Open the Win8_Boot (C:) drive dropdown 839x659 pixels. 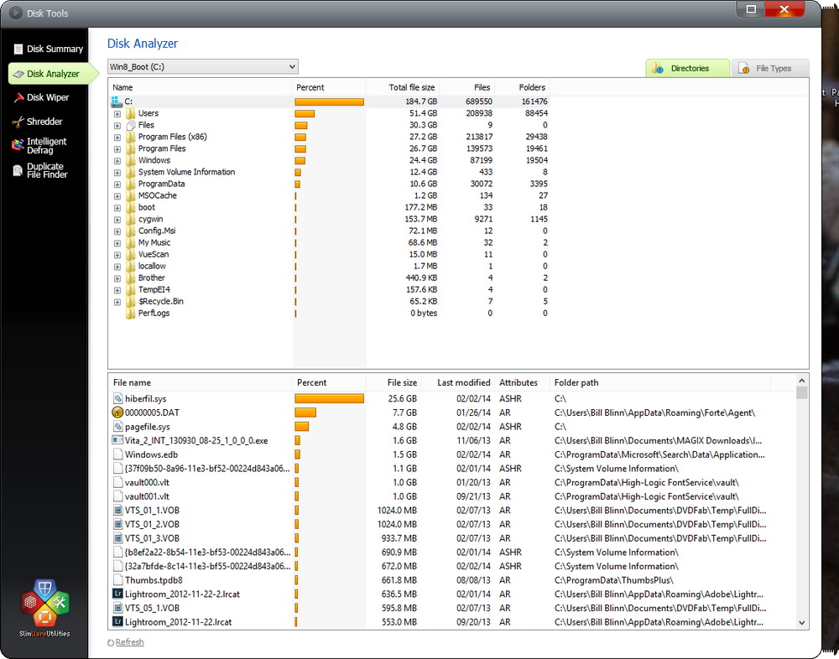point(203,67)
